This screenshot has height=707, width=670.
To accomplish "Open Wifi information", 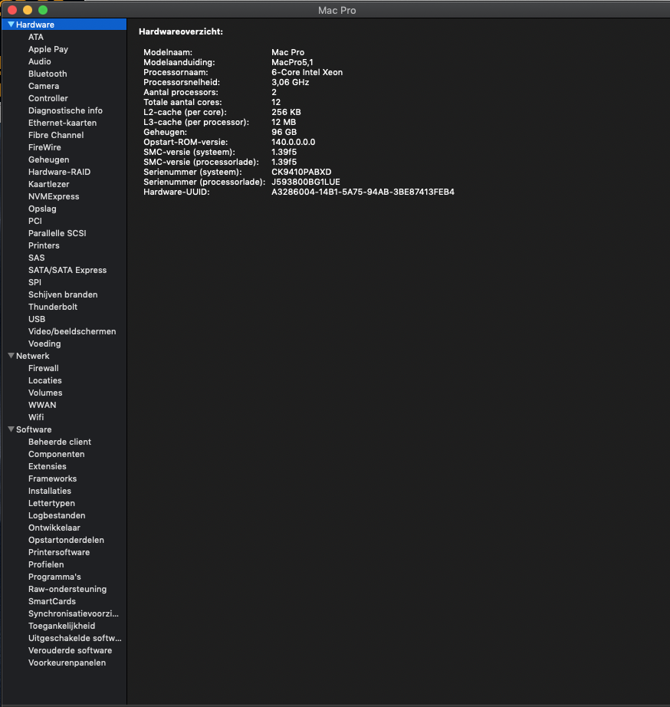I will pyautogui.click(x=35, y=417).
